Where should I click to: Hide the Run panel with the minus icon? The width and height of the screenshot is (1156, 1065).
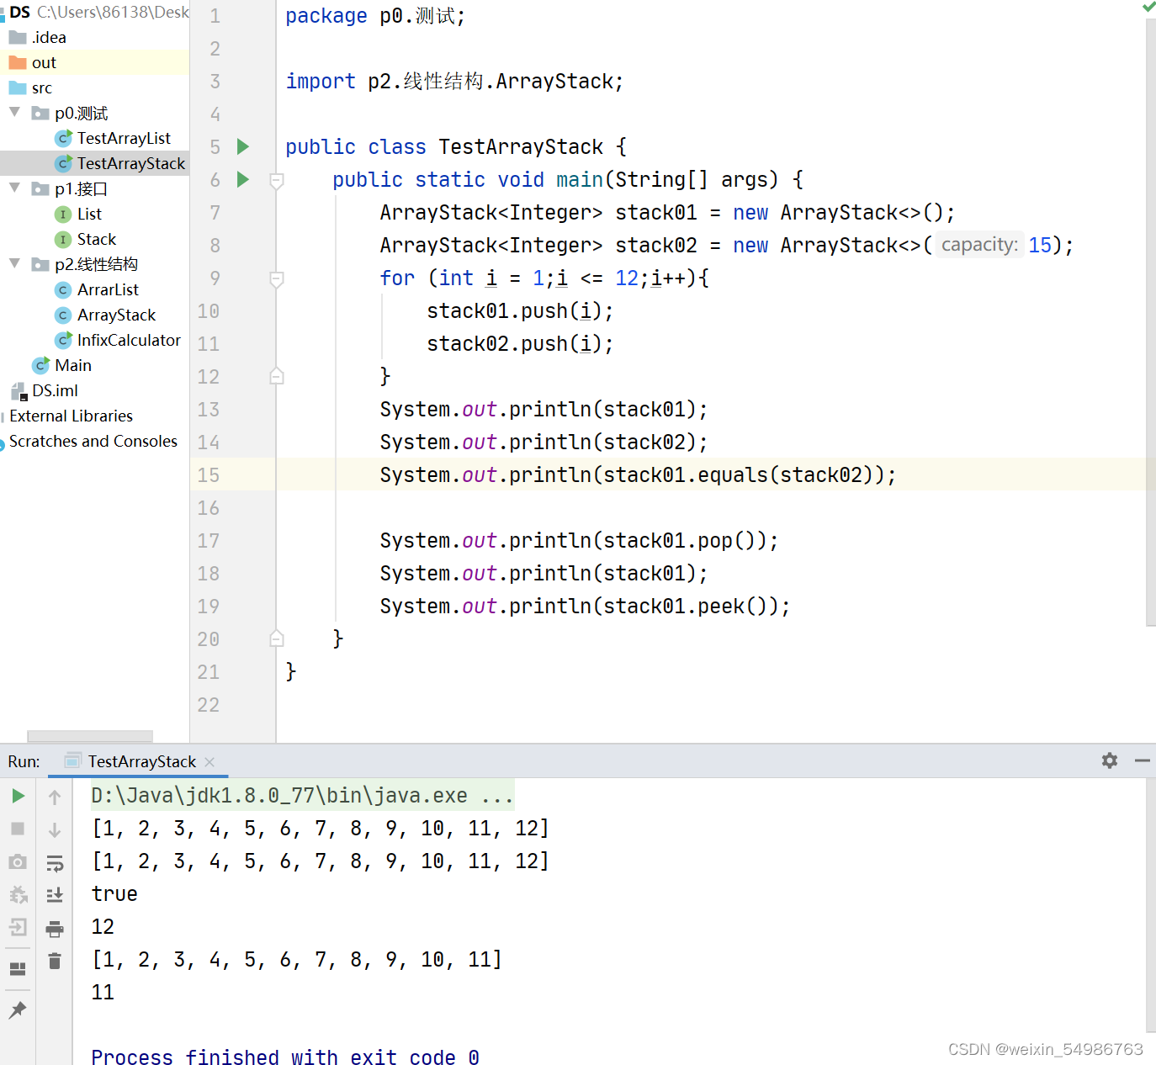click(1142, 760)
